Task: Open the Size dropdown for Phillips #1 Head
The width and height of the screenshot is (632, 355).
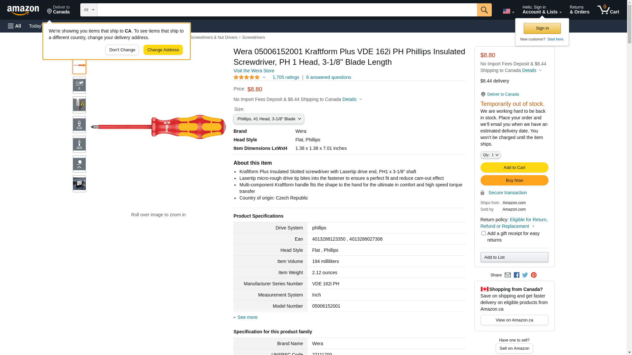Action: pyautogui.click(x=269, y=119)
